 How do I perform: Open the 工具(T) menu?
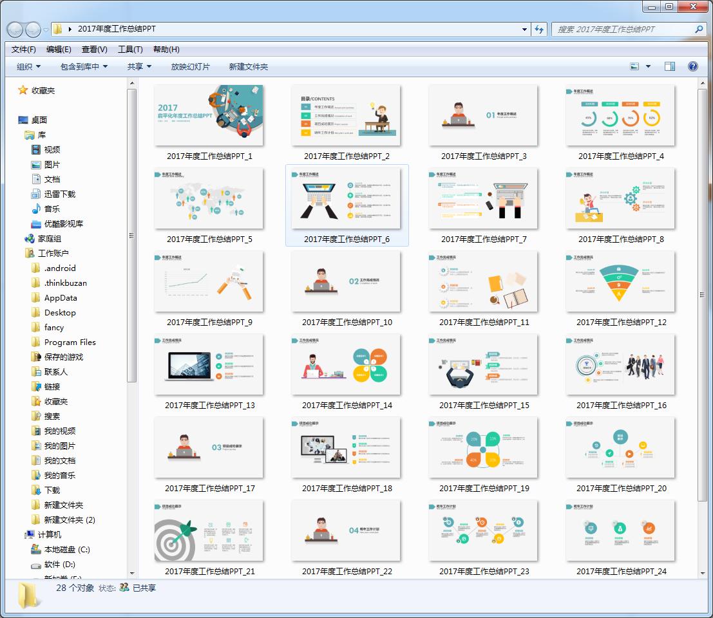click(x=130, y=49)
